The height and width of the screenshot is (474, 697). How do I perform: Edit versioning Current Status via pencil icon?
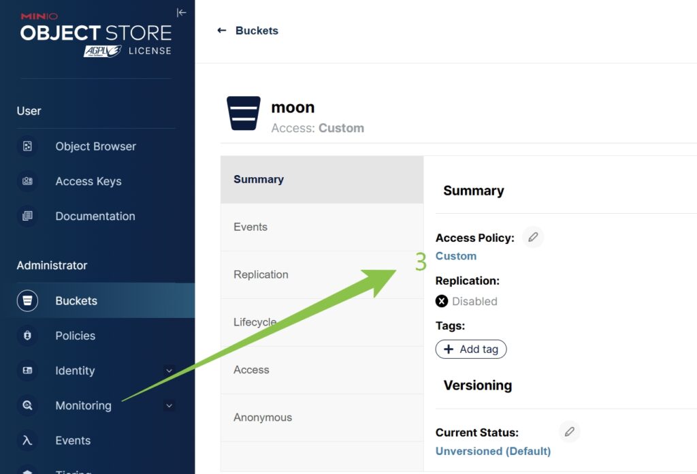pos(570,432)
